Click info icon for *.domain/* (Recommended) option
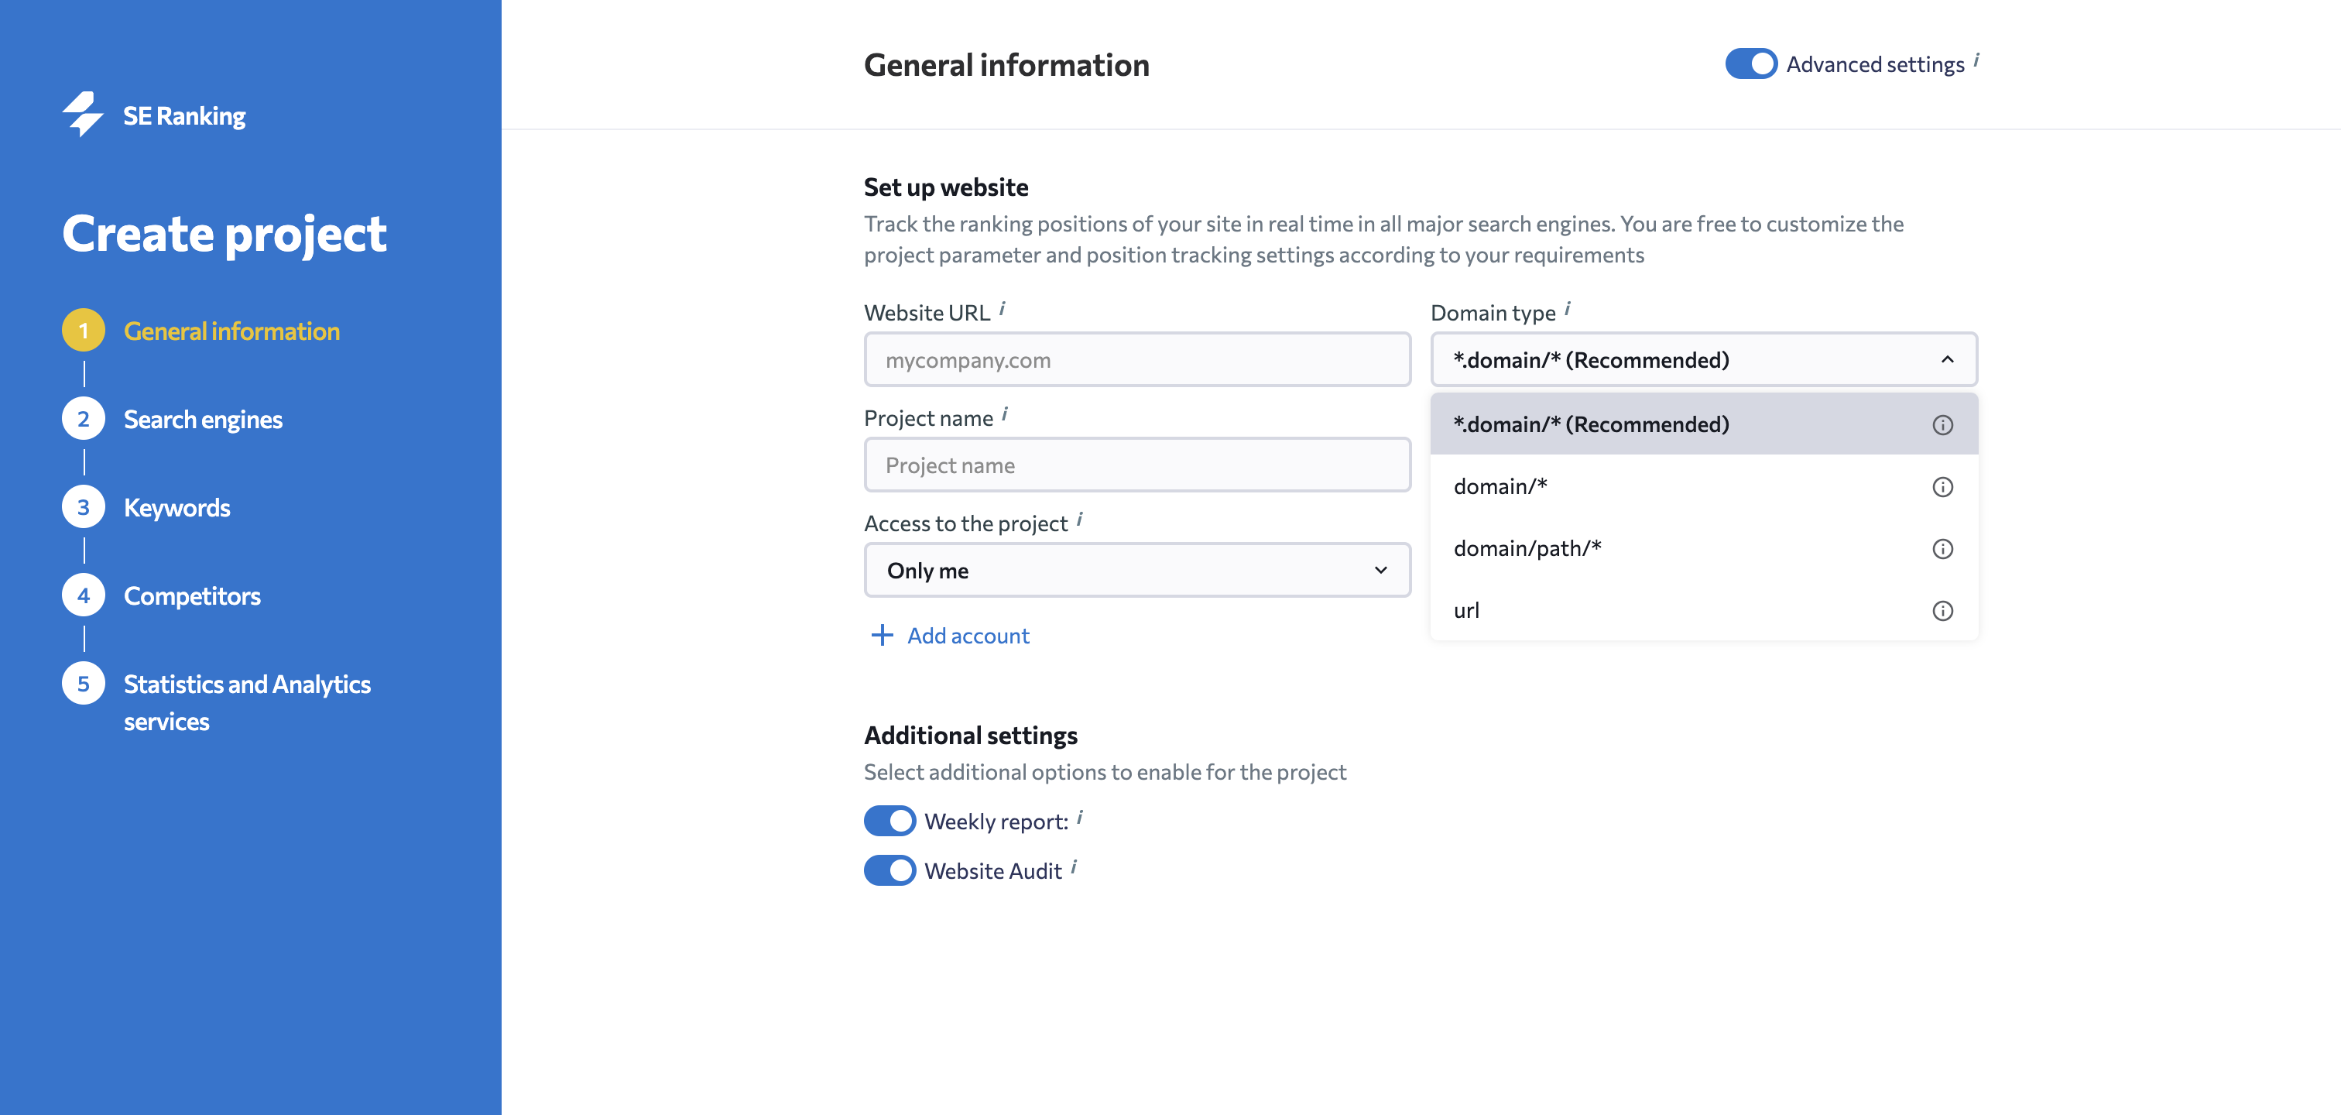Screen dimensions: 2341x1115 (1942, 424)
